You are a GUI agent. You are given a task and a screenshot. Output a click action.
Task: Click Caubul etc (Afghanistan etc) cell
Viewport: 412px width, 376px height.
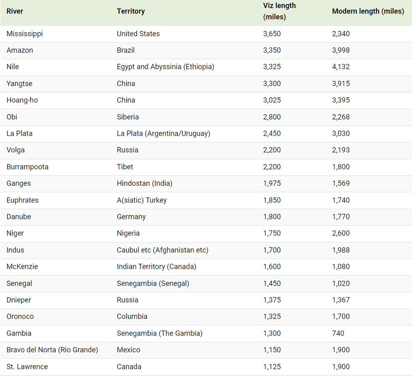pyautogui.click(x=162, y=250)
